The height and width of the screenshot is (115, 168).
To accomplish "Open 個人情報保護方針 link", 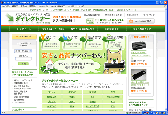I will point(92,15).
